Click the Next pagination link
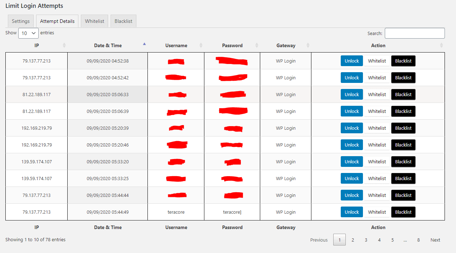Image resolution: width=456 pixels, height=253 pixels. tap(435, 240)
